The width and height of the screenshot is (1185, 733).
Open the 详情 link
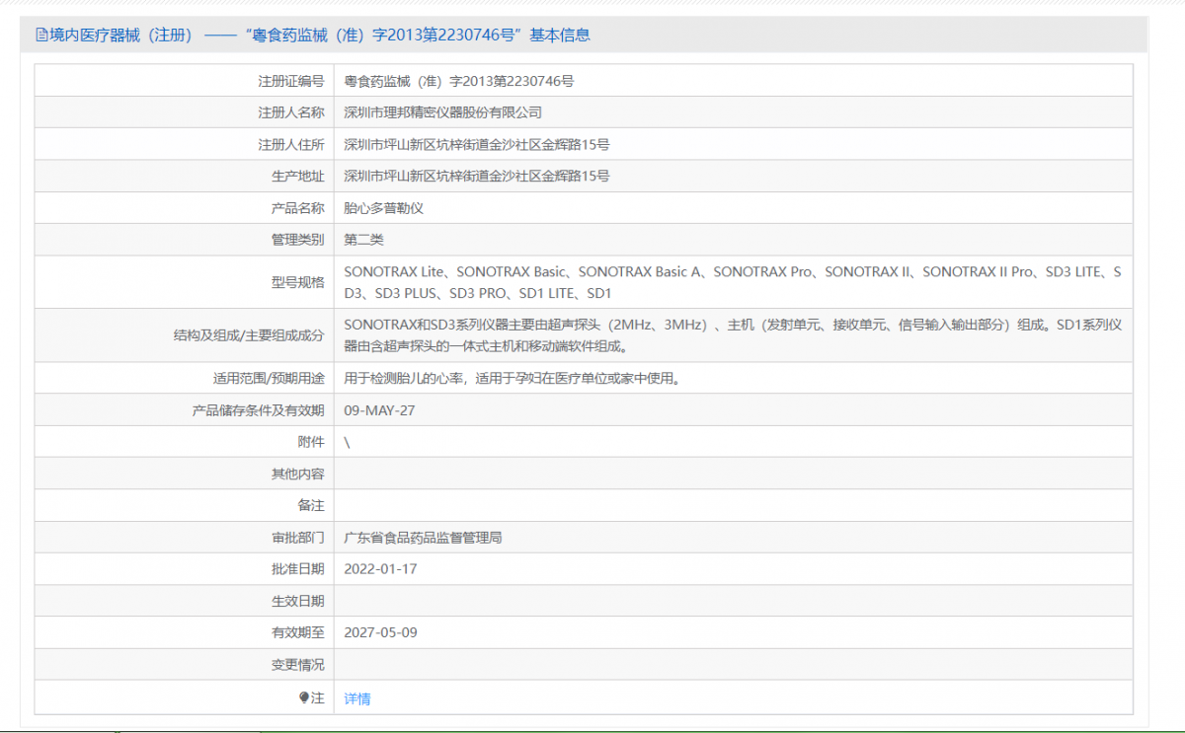click(x=357, y=698)
